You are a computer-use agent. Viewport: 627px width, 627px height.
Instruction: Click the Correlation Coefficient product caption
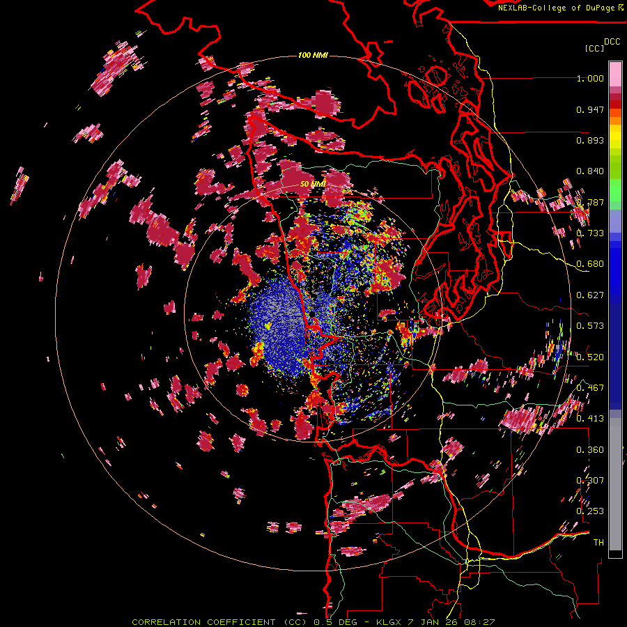(313, 622)
